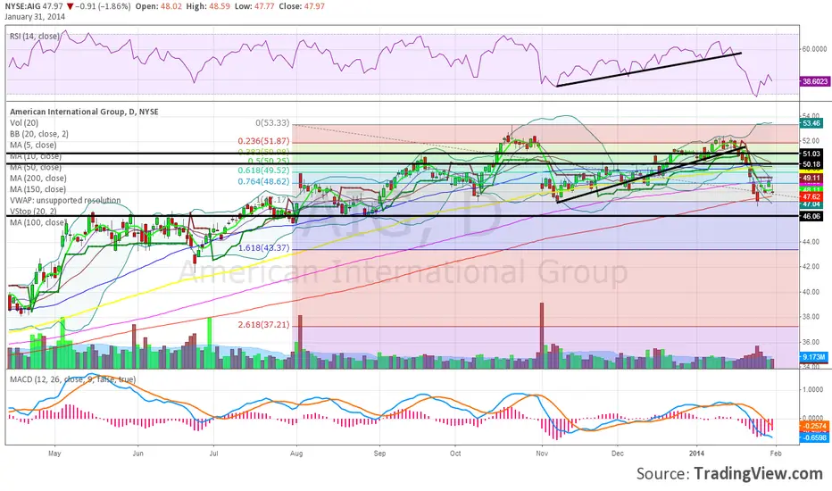Viewport: 832px width, 491px height.
Task: Click the 38.00 price axis label
Action: (811, 317)
